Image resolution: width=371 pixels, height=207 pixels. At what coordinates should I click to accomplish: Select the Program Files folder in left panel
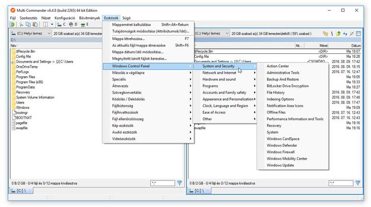coord(25,77)
